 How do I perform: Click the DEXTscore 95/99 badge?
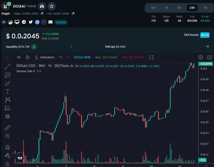tap(205, 35)
